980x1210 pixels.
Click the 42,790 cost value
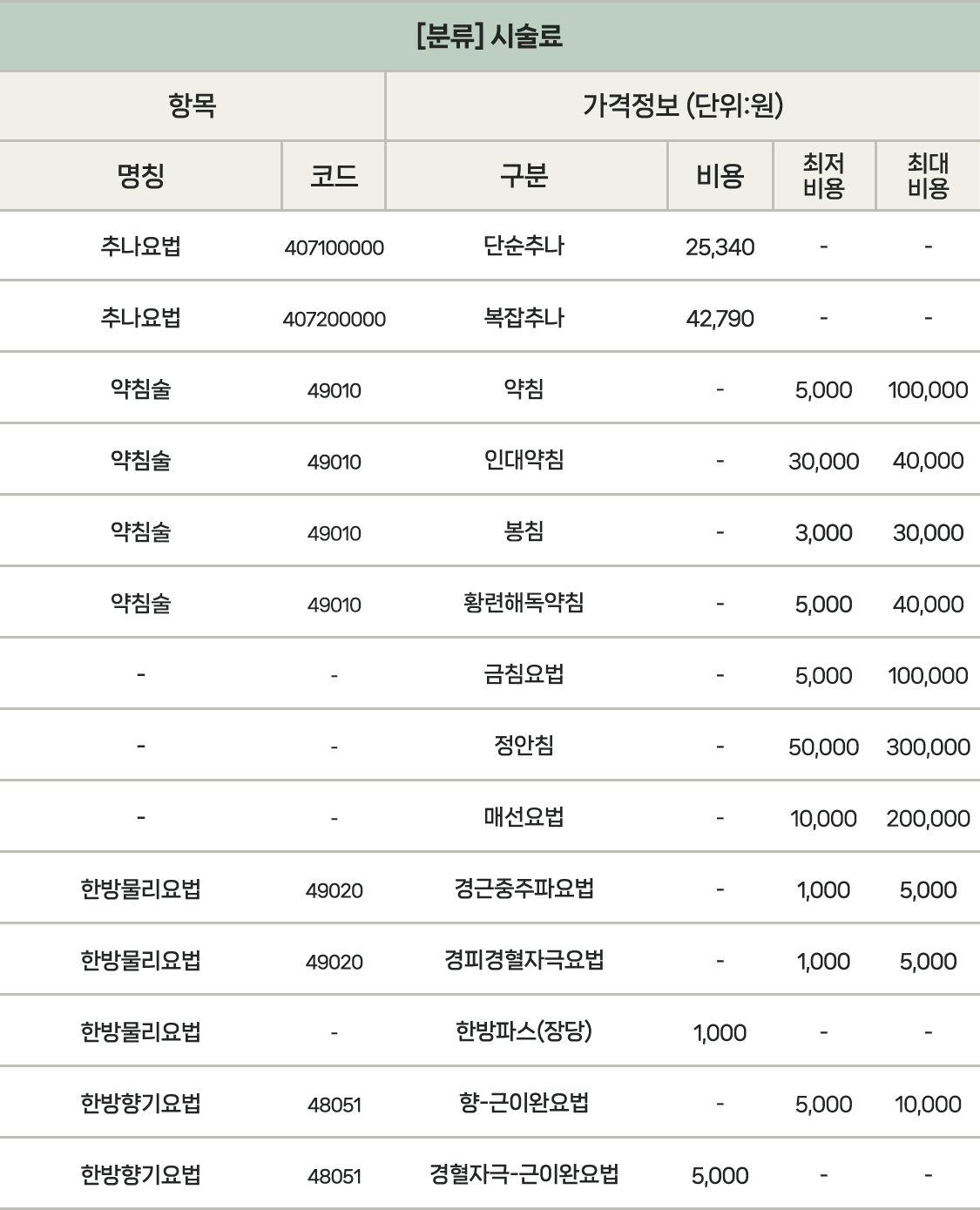[720, 319]
